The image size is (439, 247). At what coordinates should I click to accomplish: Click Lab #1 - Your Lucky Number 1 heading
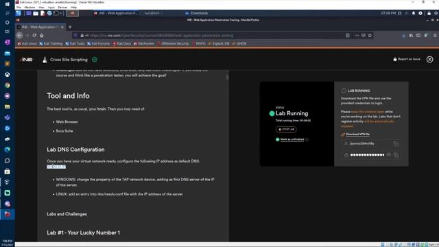[84, 233]
